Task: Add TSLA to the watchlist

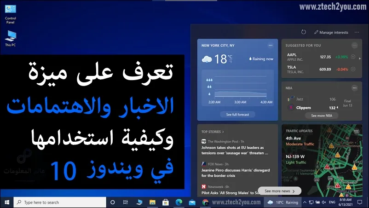Action: pos(353,69)
